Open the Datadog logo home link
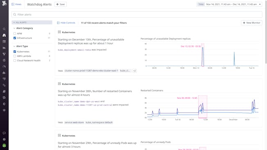 [x=4, y=3]
